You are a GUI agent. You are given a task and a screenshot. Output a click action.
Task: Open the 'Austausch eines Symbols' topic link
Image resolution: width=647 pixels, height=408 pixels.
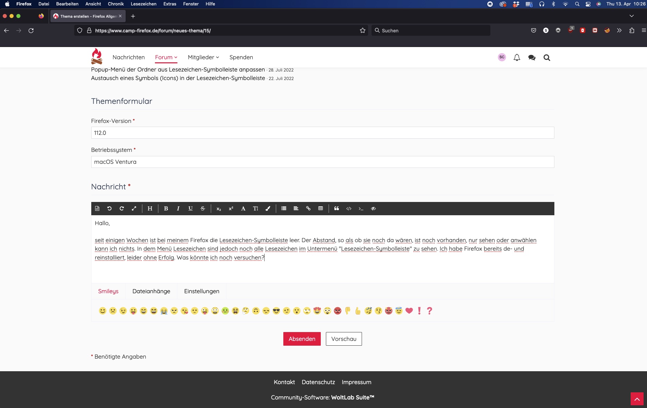coord(178,78)
